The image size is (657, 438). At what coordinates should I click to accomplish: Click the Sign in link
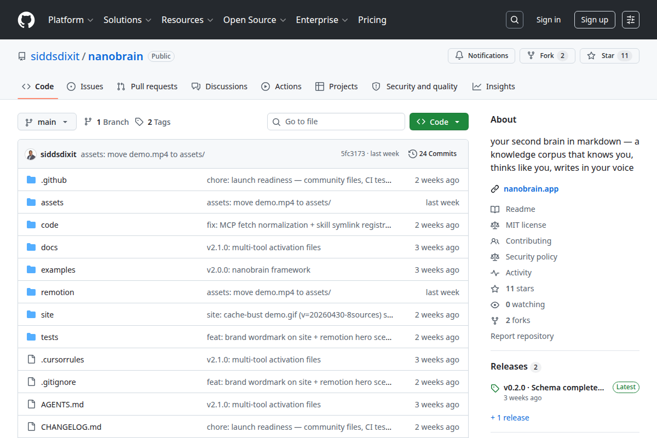[x=549, y=20]
